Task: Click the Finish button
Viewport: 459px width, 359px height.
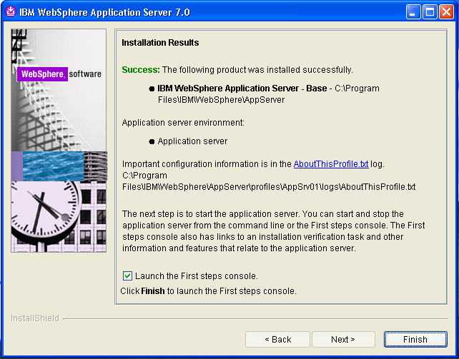Action: (x=415, y=340)
